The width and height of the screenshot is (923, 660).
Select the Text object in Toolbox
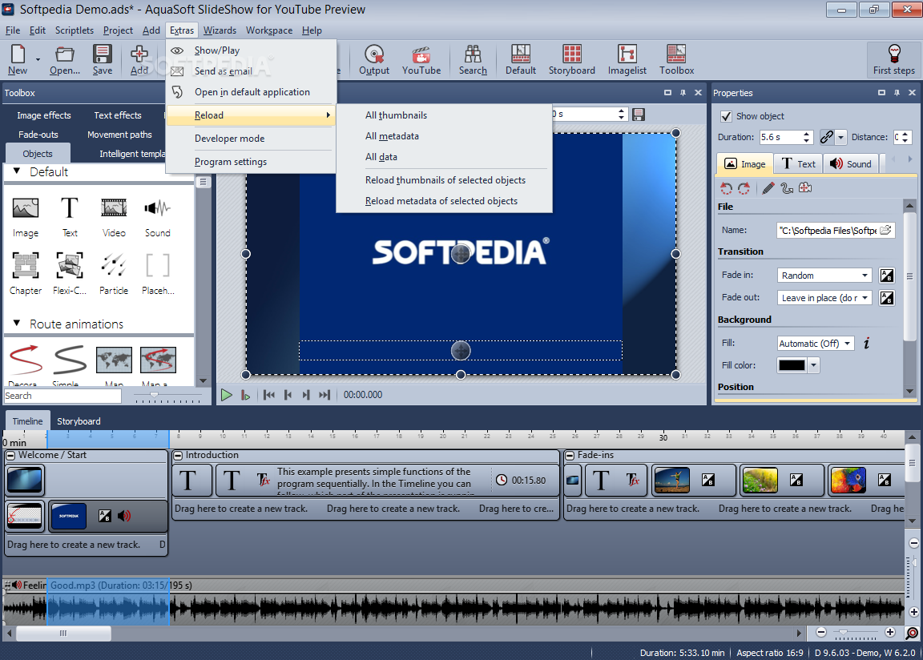click(70, 217)
